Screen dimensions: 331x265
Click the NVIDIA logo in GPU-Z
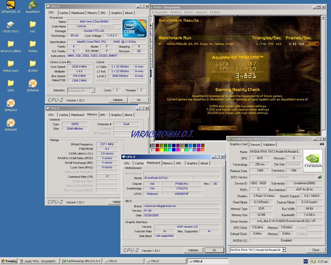313,161
